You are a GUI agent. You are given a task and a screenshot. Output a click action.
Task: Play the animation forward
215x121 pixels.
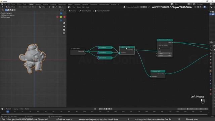[x=107, y=109]
